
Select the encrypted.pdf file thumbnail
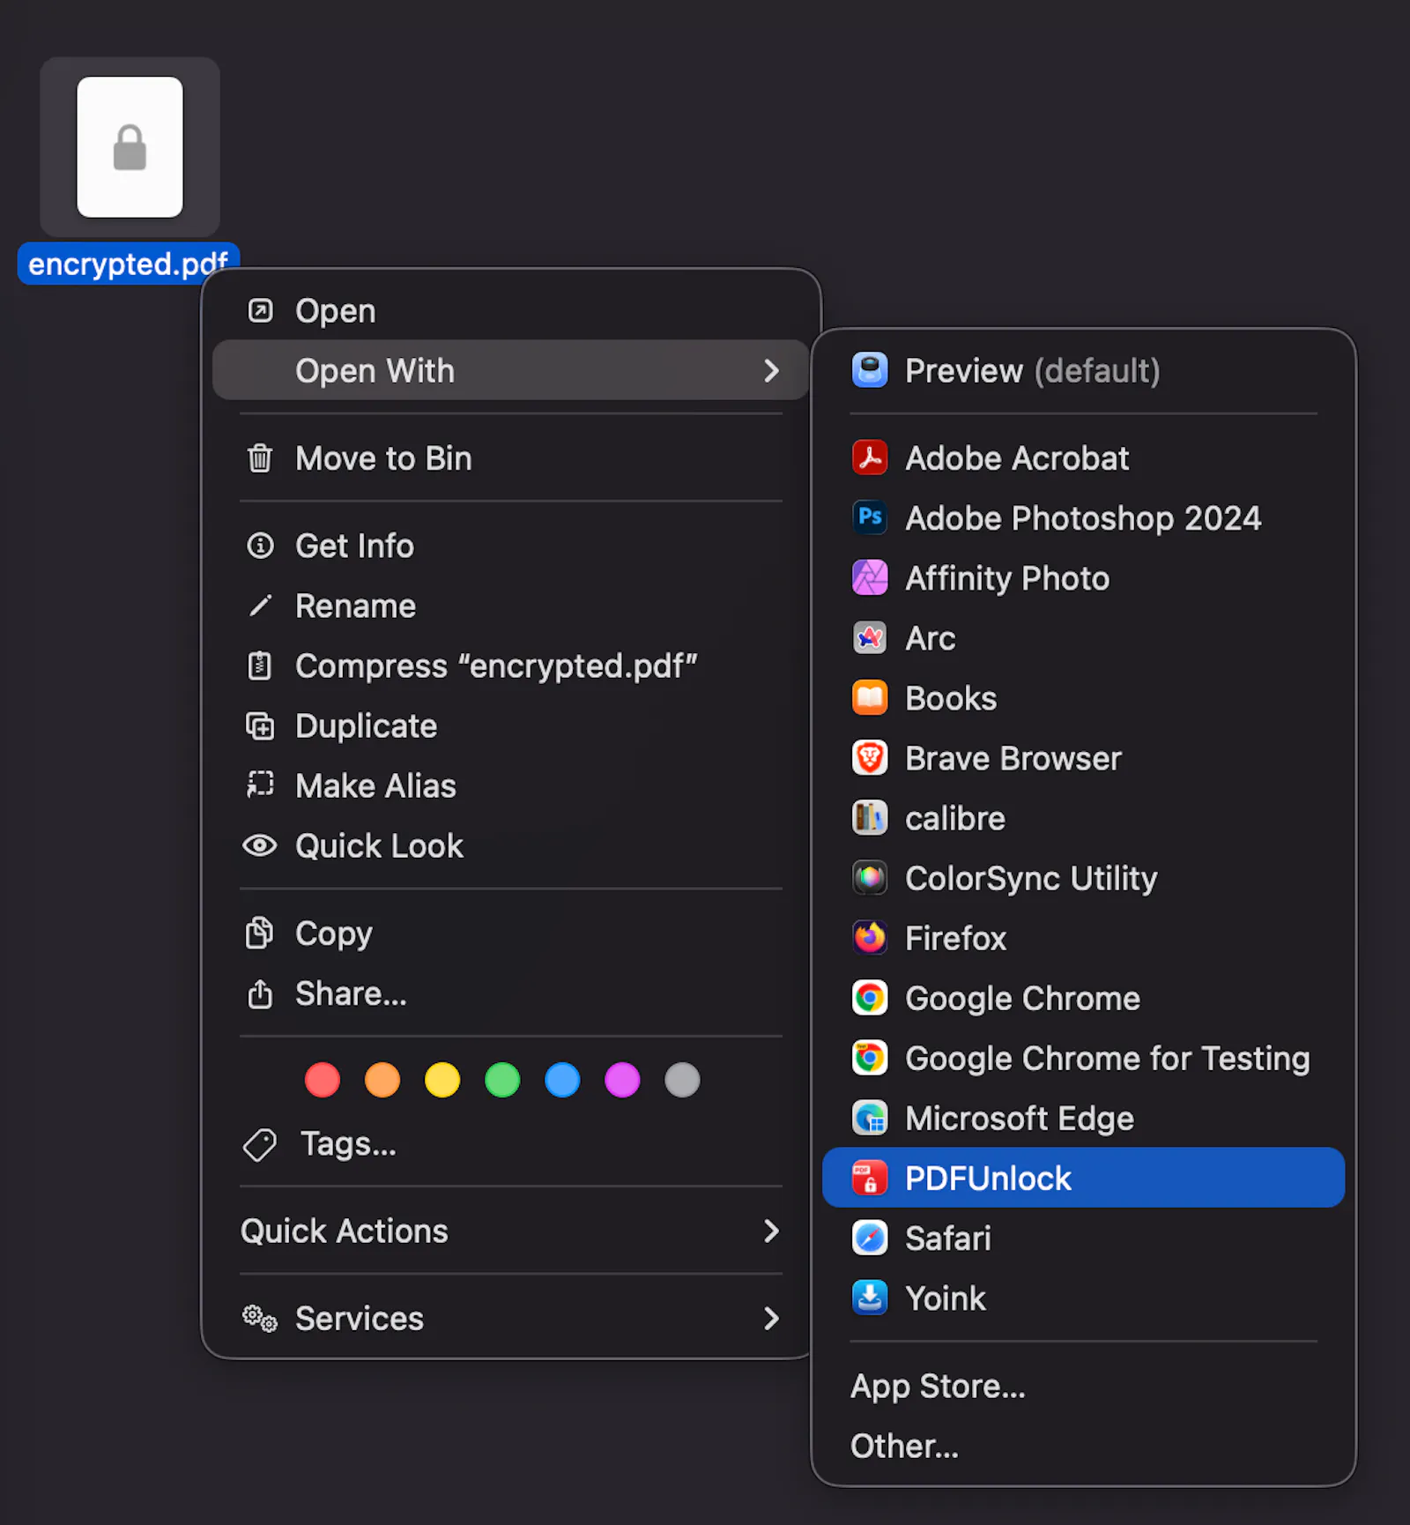tap(130, 146)
